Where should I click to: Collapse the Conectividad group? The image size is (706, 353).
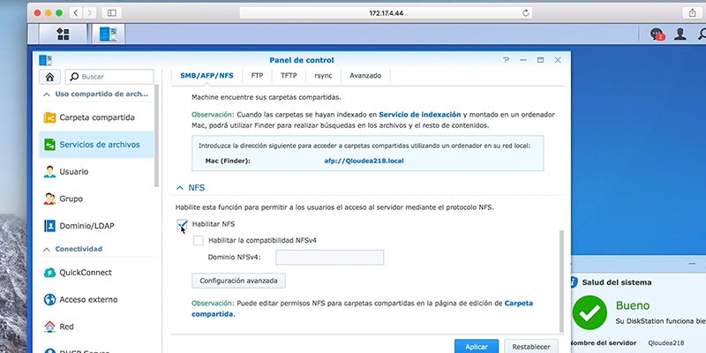click(47, 249)
